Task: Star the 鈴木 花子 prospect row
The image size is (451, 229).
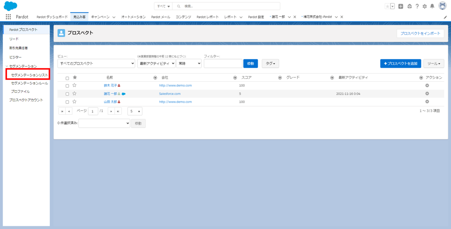Action: tap(74, 86)
